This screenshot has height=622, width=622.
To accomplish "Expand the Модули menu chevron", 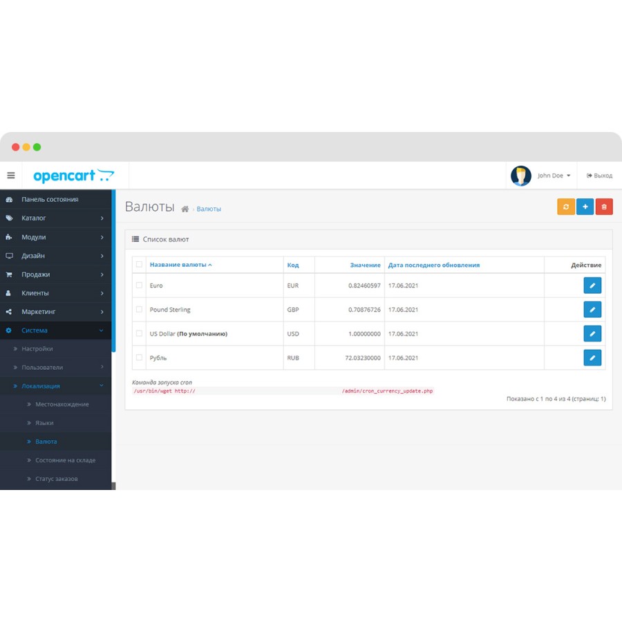I will [102, 237].
